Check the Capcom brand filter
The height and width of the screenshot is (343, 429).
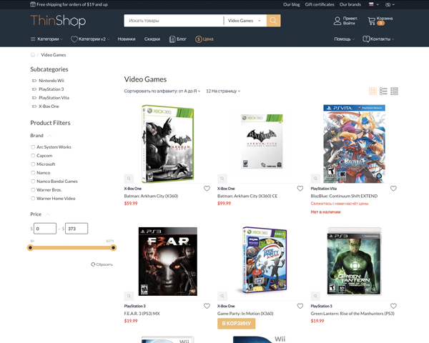tap(33, 156)
